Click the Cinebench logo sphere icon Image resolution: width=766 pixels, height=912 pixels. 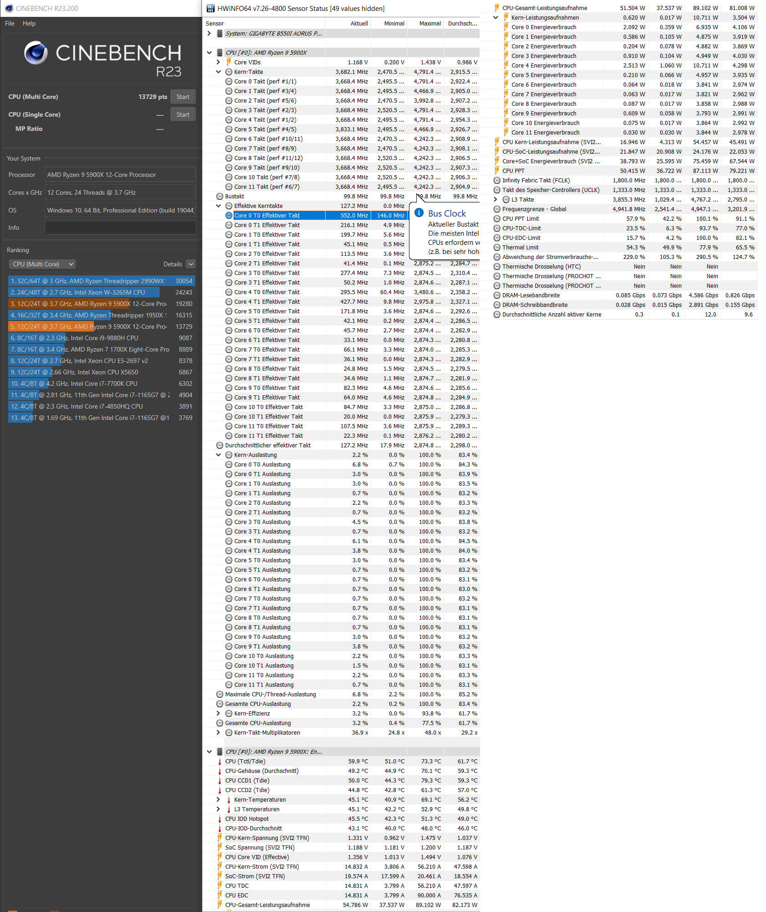[36, 53]
